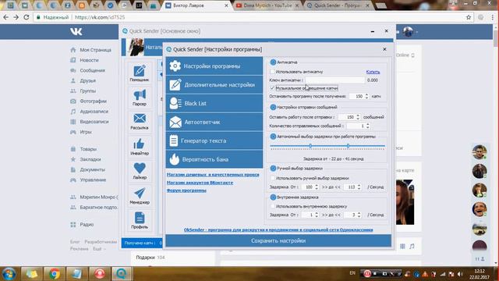Open the Рассылка envelope tool

(140, 122)
